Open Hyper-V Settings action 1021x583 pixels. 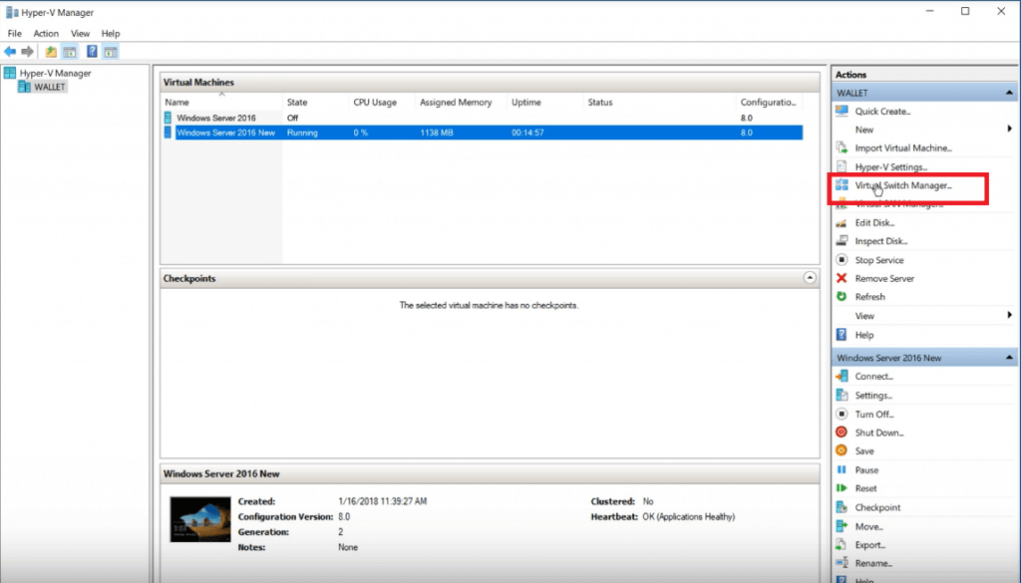click(891, 167)
